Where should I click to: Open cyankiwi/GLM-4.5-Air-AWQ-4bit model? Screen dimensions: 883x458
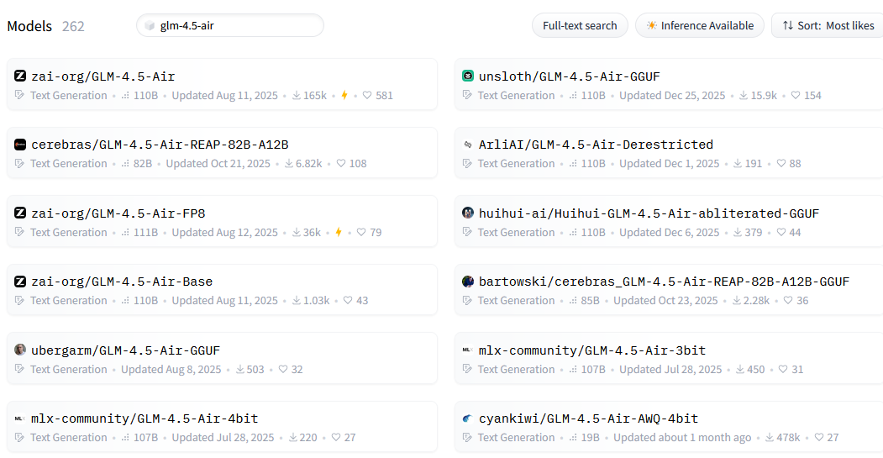pos(588,419)
